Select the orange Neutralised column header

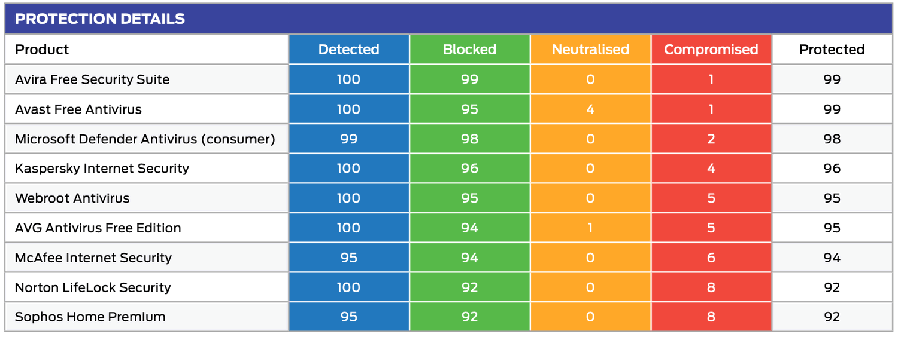tap(590, 50)
